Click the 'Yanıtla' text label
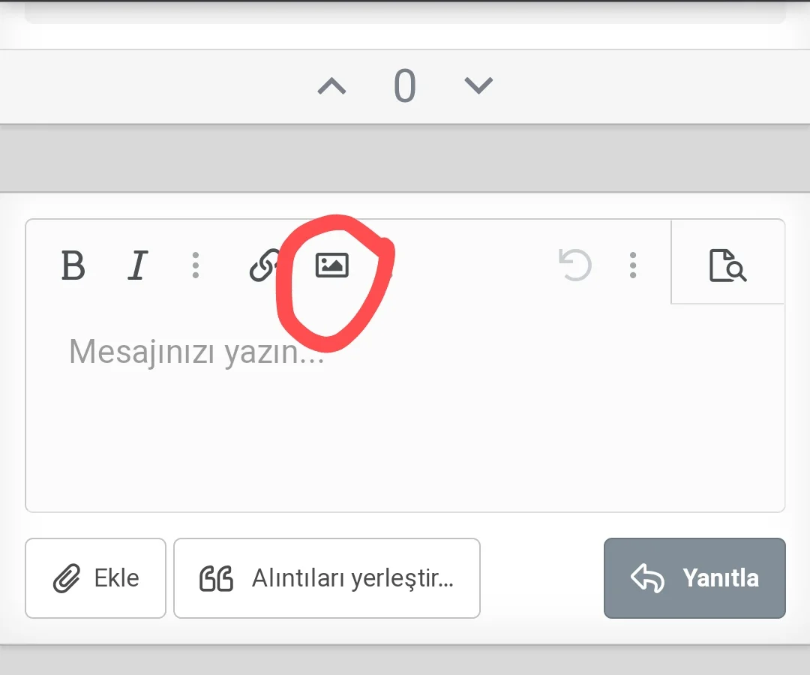The width and height of the screenshot is (810, 675). click(720, 578)
